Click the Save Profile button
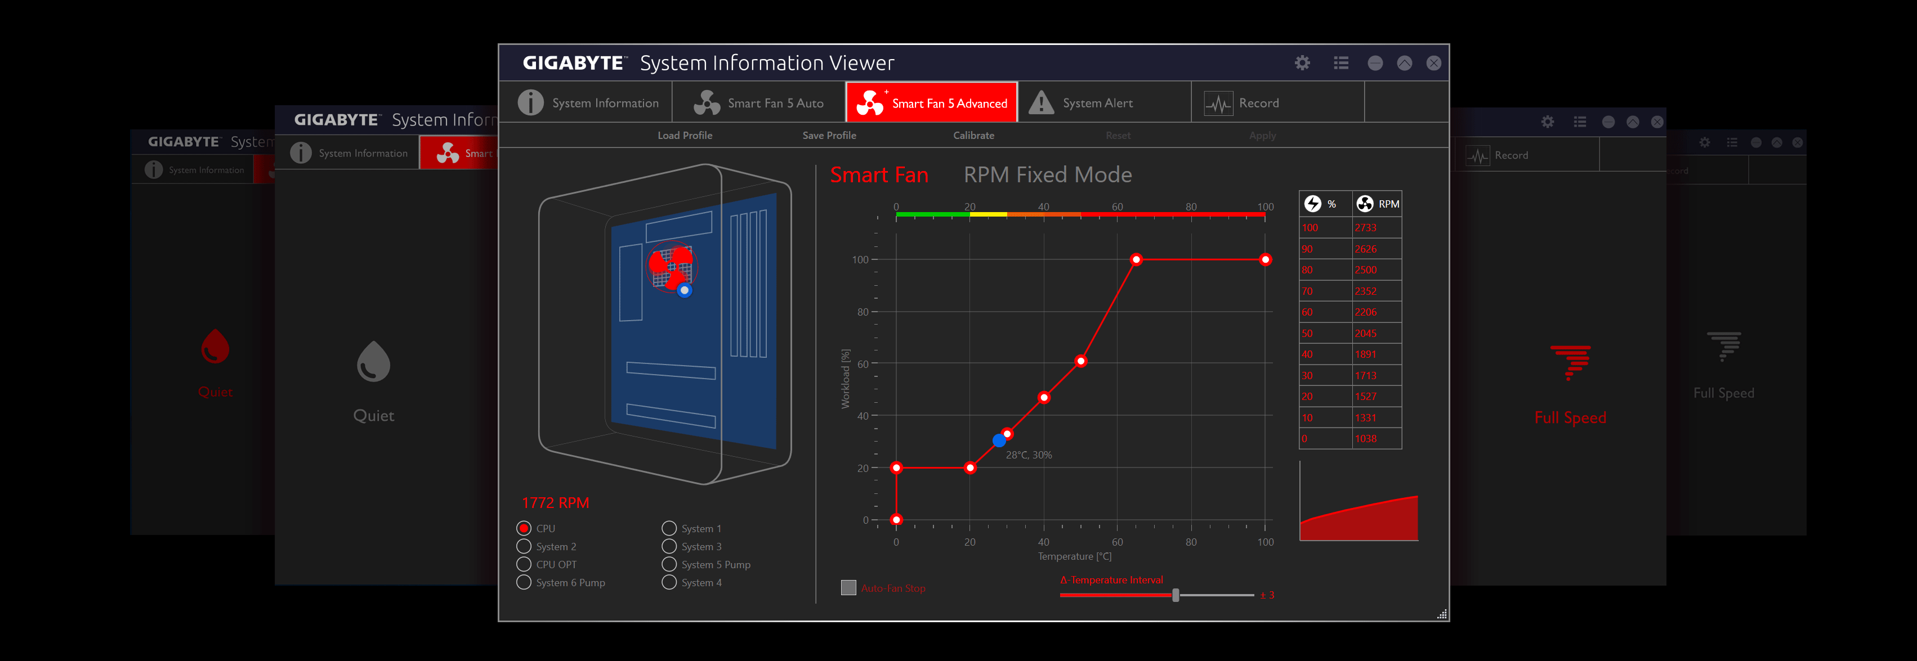The image size is (1917, 661). (830, 134)
